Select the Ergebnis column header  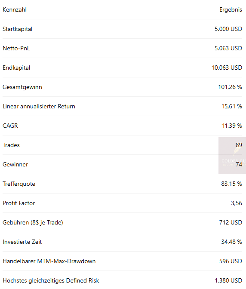click(x=231, y=10)
